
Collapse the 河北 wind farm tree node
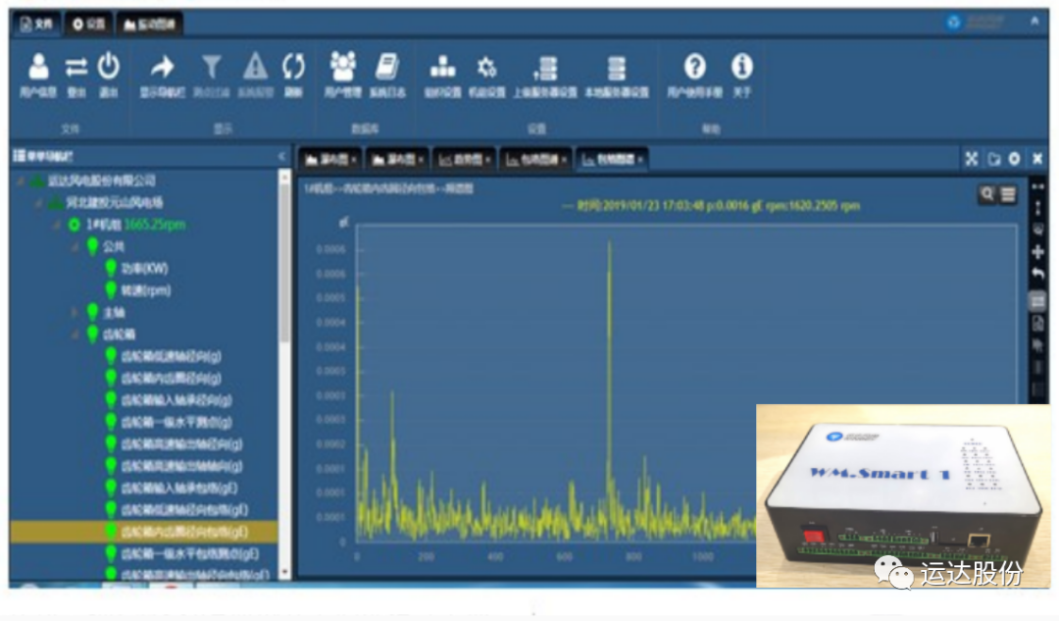tap(38, 203)
